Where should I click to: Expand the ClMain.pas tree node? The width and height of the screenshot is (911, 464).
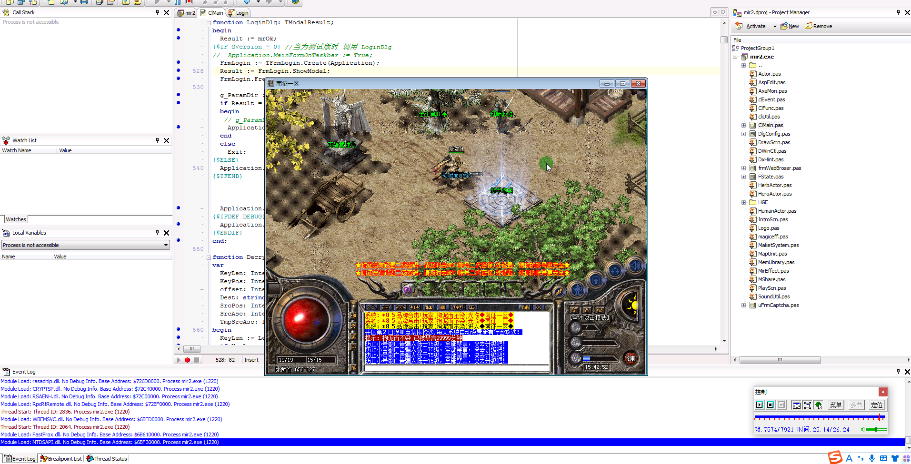[x=743, y=126]
